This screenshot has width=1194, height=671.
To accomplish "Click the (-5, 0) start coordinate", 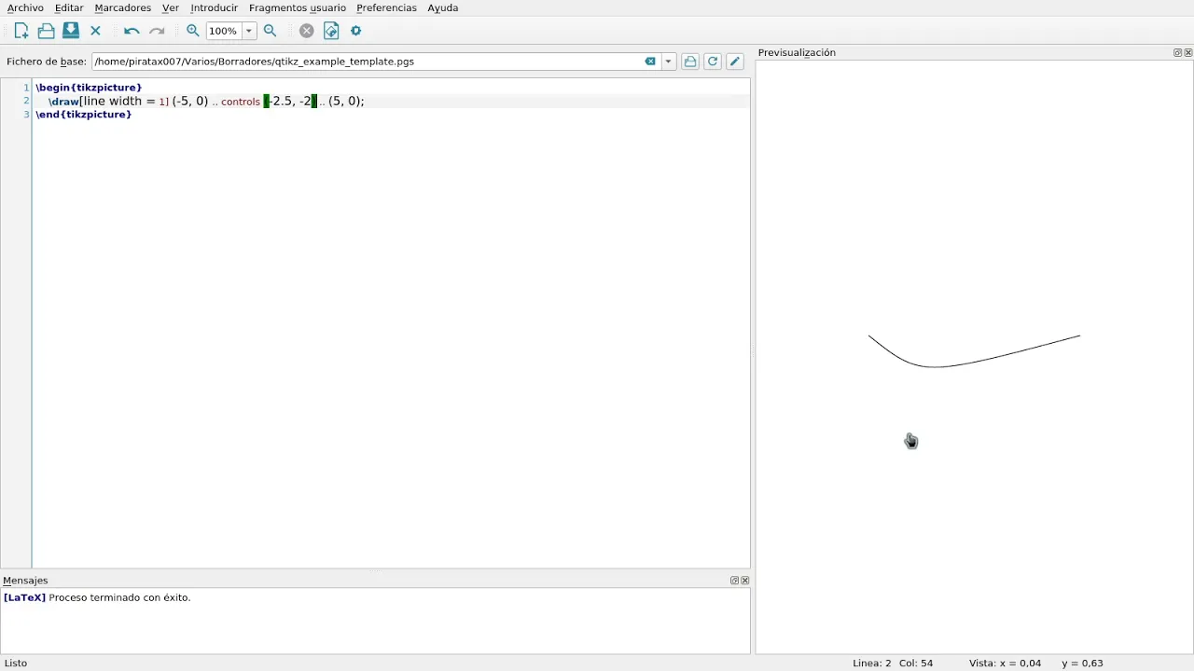I will (x=190, y=101).
